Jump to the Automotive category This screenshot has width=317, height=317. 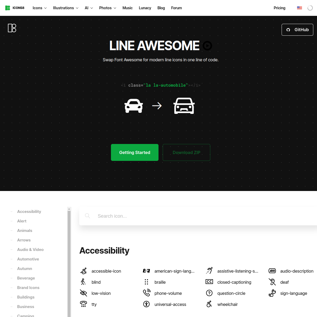tap(28, 259)
